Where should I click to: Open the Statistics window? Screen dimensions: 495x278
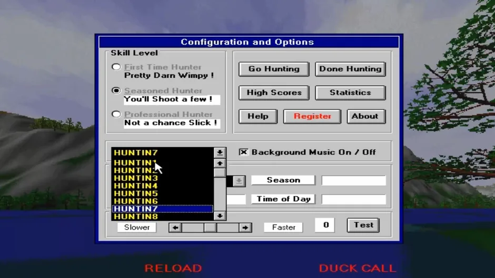(x=350, y=92)
